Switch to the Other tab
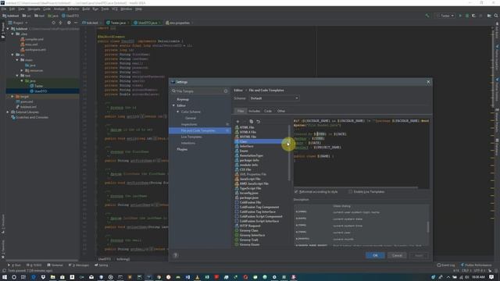Screen dimensions: 500x281 [x=281, y=111]
